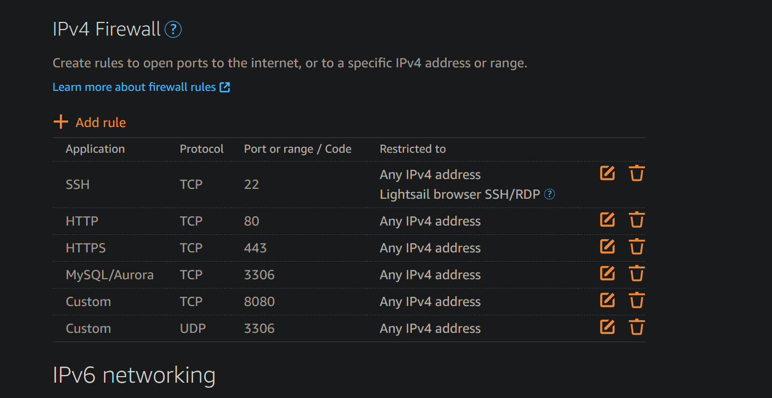
Task: Edit the Custom UDP 3306 rule
Action: click(x=607, y=327)
